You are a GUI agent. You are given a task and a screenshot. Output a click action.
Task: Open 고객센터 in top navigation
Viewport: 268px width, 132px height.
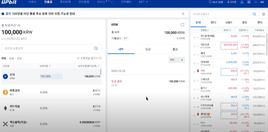(126, 2)
